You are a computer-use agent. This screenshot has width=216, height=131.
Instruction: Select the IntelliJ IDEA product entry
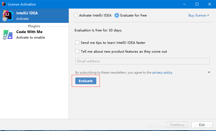click(34, 16)
